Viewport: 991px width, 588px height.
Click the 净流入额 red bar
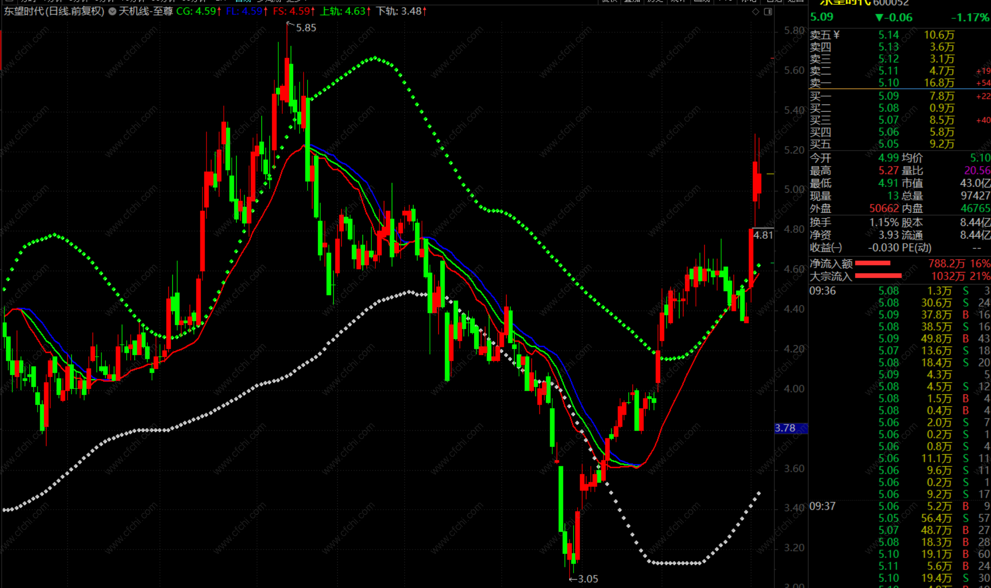pyautogui.click(x=872, y=263)
